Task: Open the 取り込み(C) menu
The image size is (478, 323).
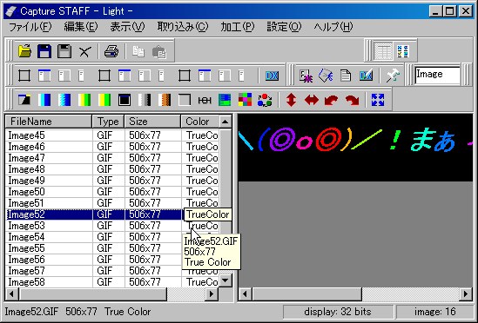Action: click(183, 27)
